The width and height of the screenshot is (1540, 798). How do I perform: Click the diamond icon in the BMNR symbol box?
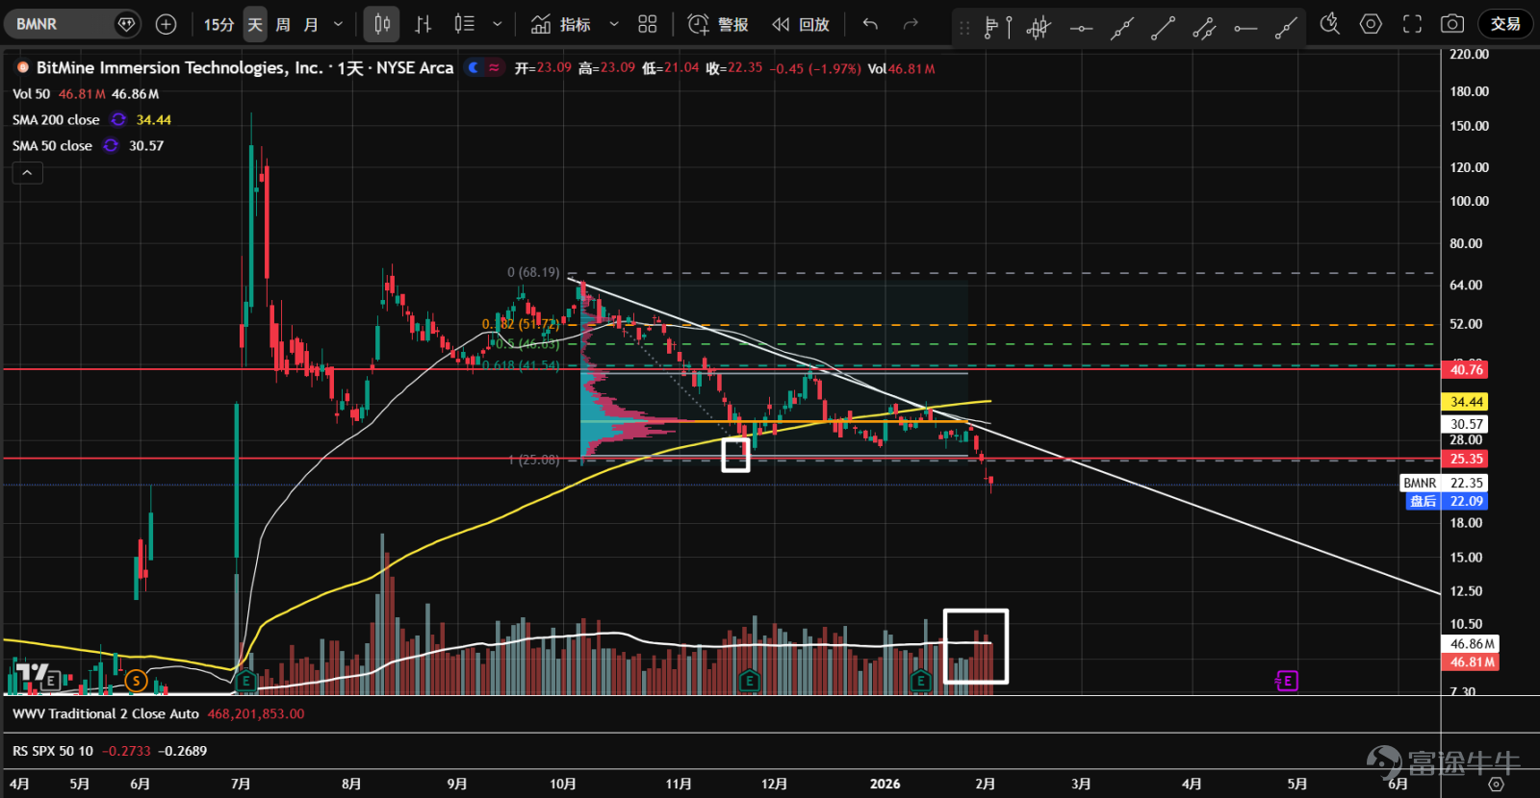coord(126,24)
